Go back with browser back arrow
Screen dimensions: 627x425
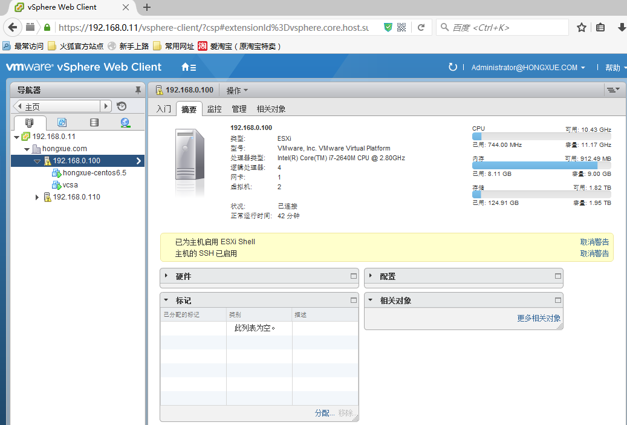(x=13, y=27)
